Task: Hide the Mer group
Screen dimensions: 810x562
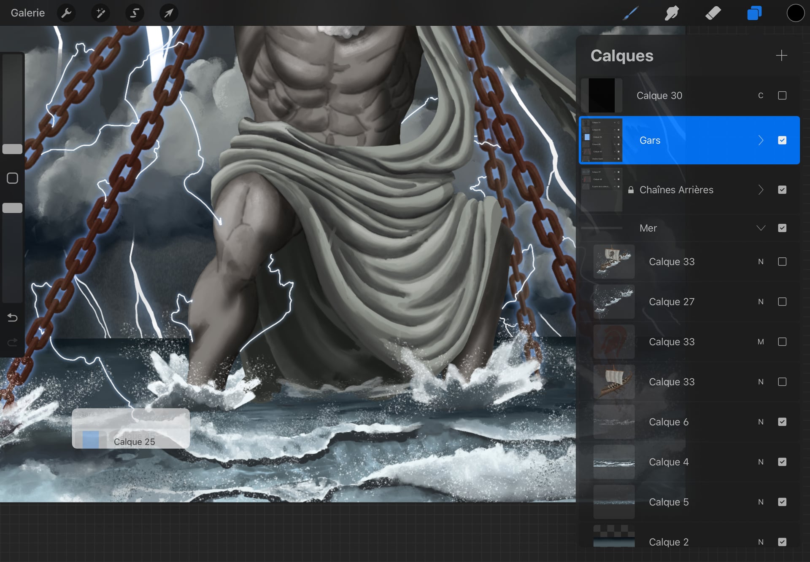Action: pyautogui.click(x=782, y=228)
